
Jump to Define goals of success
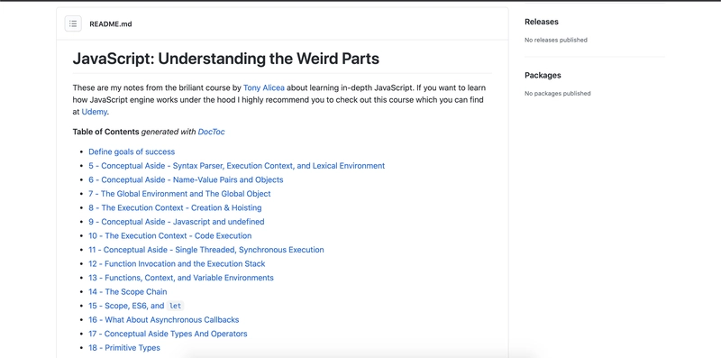pos(132,151)
